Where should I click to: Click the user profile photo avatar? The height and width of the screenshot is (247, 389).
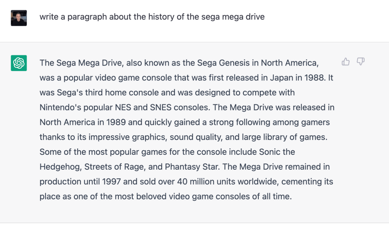[19, 18]
